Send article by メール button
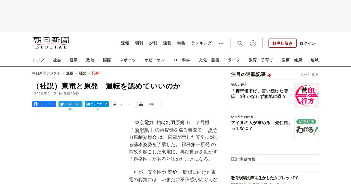Screen dimensions: 351x184 click(x=123, y=104)
